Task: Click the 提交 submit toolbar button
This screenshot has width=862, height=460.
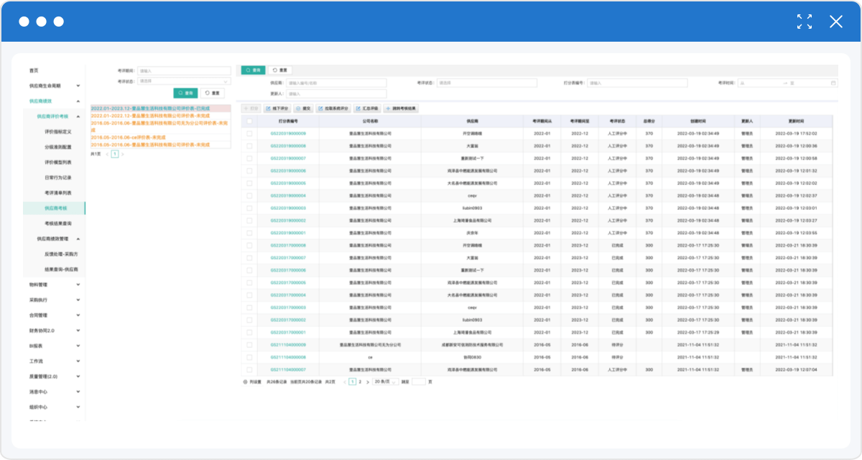Action: pos(304,109)
